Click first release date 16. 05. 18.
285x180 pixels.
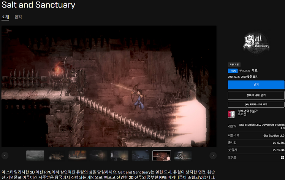(279, 150)
